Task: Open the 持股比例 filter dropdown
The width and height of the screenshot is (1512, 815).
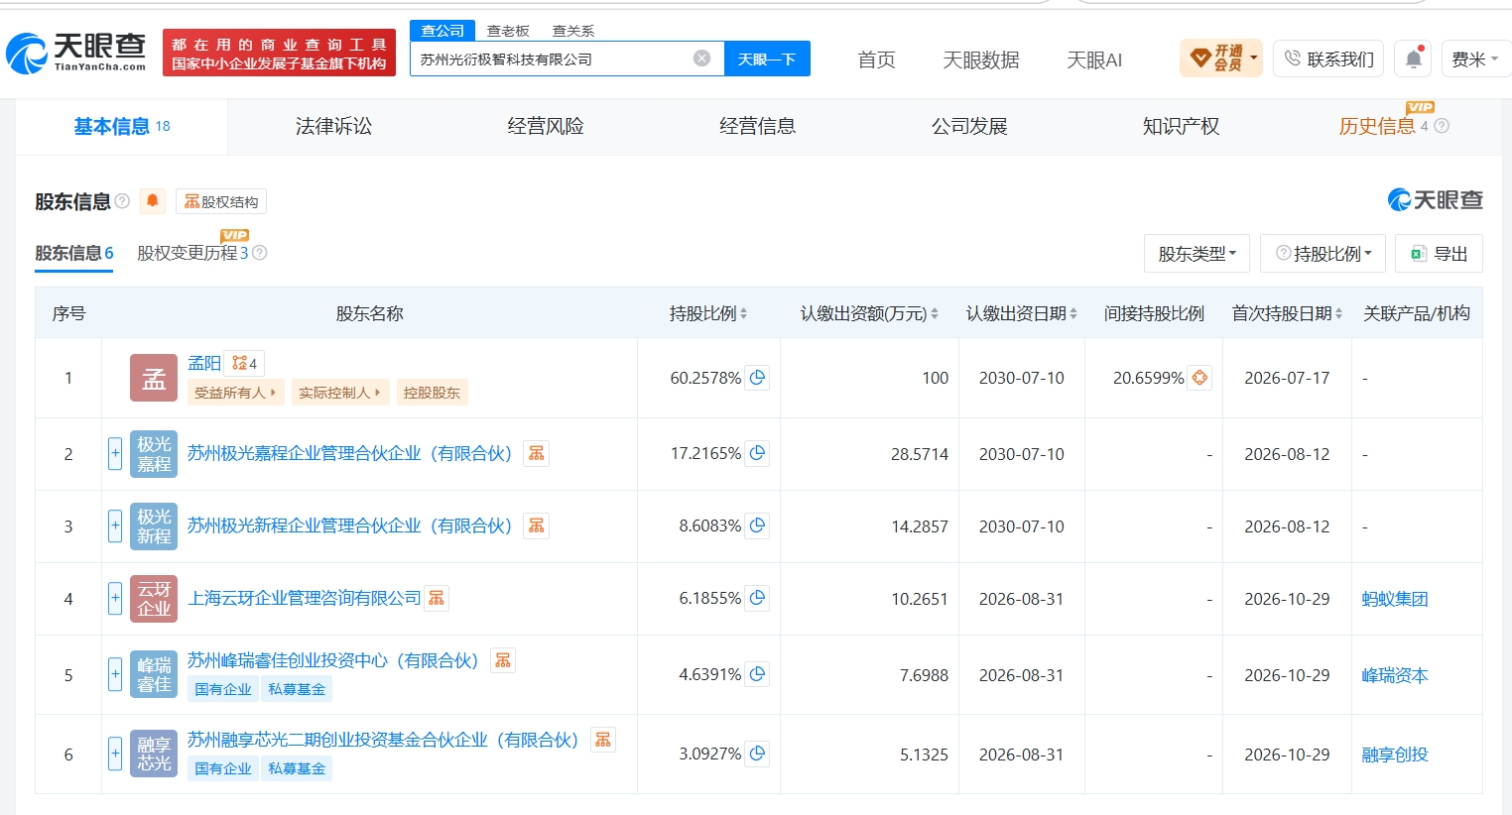Action: coord(1323,254)
